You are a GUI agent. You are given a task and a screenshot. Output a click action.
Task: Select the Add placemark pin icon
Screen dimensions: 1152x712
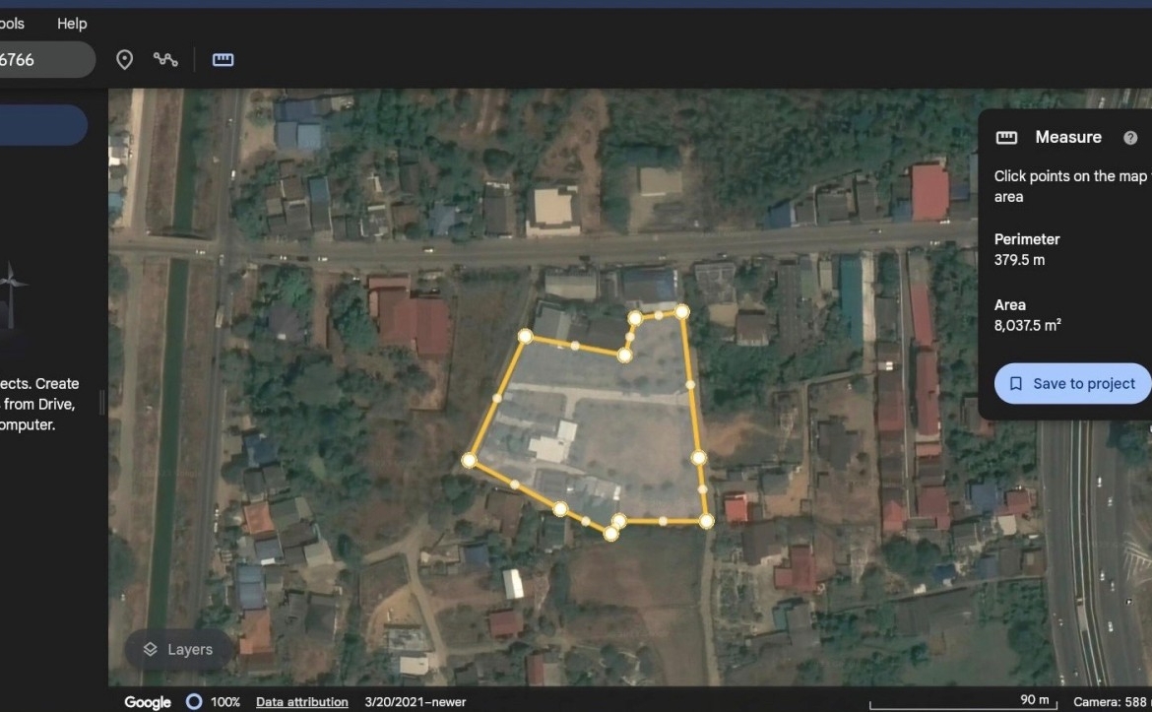125,59
